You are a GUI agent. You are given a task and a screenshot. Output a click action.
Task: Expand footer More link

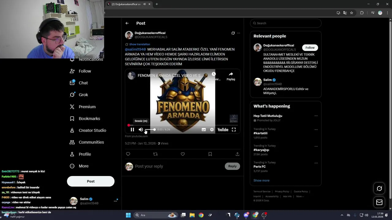[x=300, y=196]
